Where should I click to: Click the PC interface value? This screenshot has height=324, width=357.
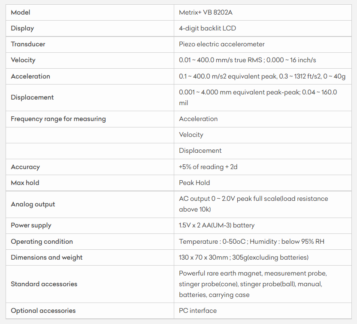pyautogui.click(x=198, y=311)
